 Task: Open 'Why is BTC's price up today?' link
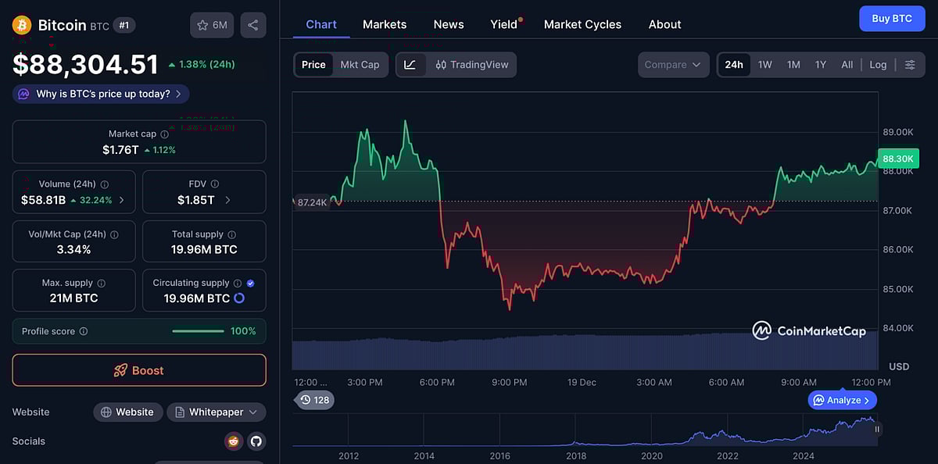pyautogui.click(x=99, y=93)
